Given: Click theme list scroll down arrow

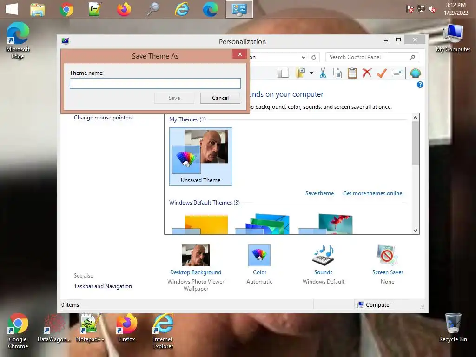Looking at the screenshot, I should coord(415,231).
